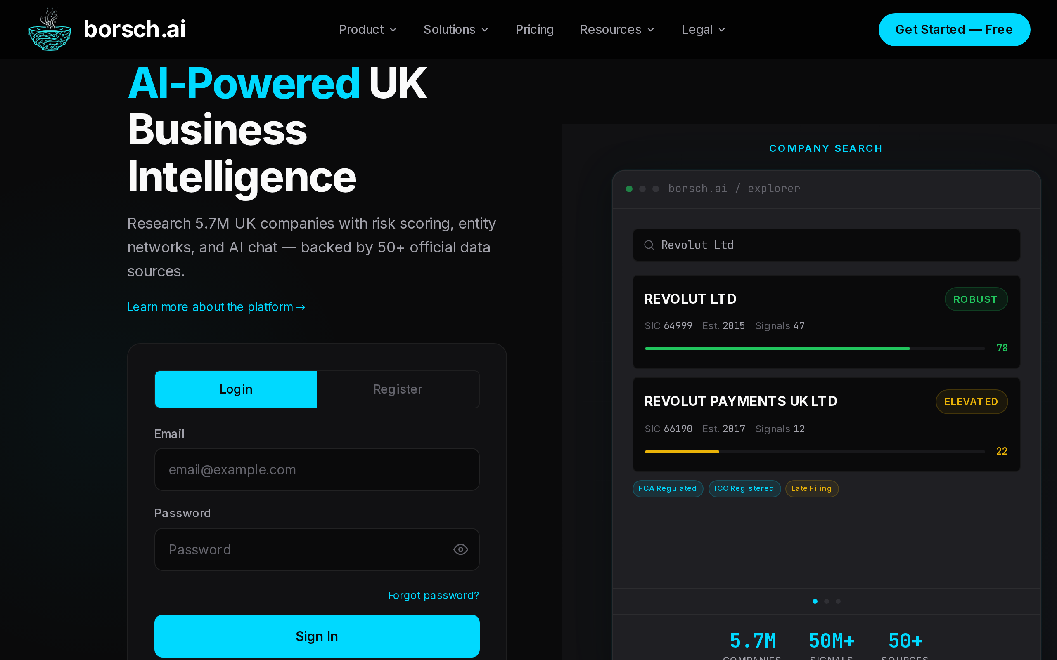Click the green window dot in explorer
Screen dimensions: 1057x660
pos(629,189)
